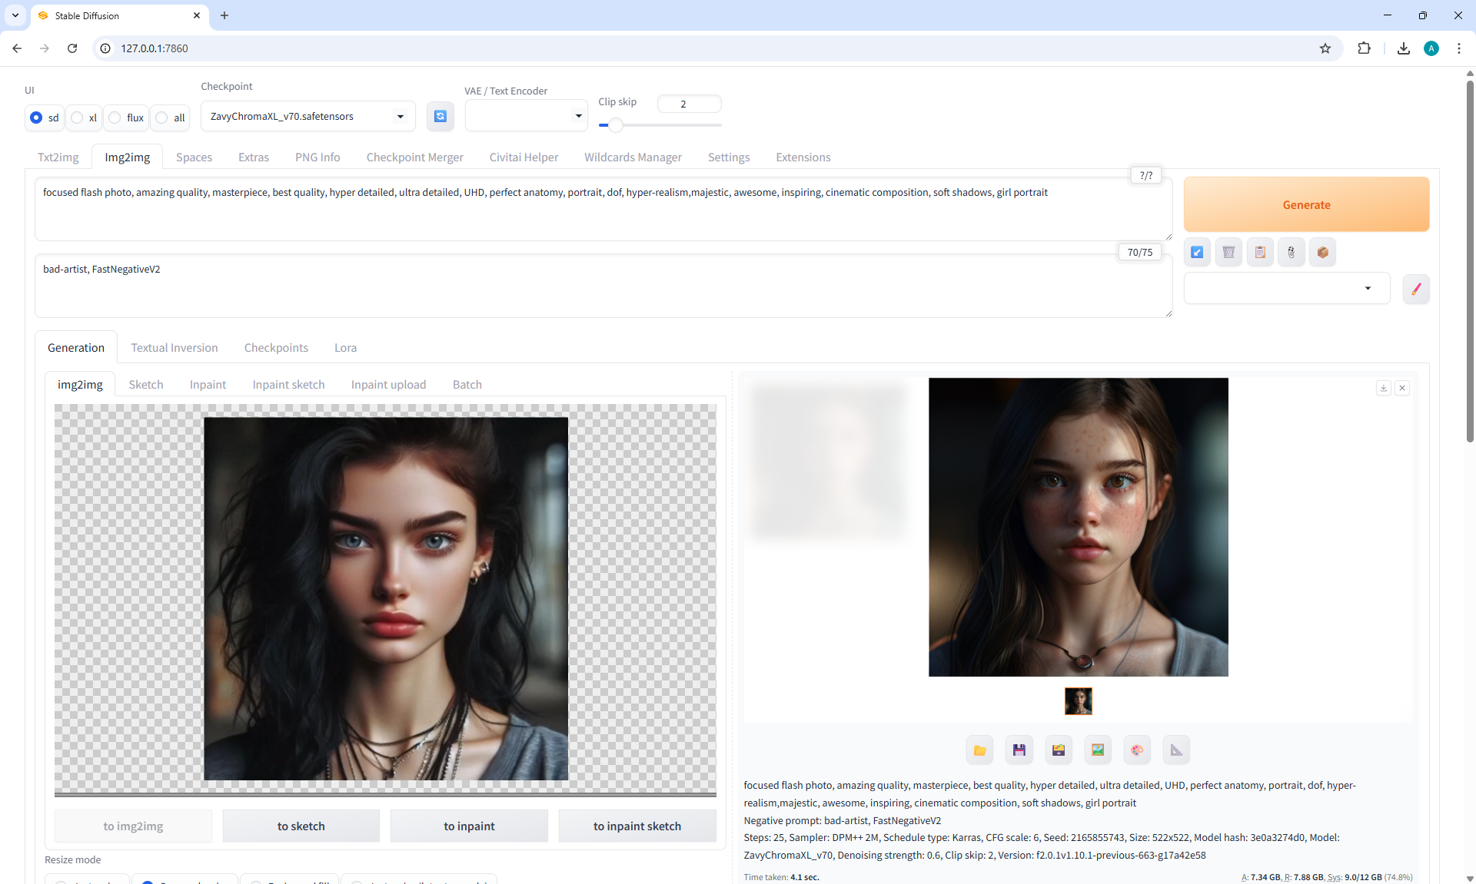This screenshot has width=1476, height=884.
Task: Click the artist palette send-to-inpaint icon
Action: click(x=1137, y=750)
